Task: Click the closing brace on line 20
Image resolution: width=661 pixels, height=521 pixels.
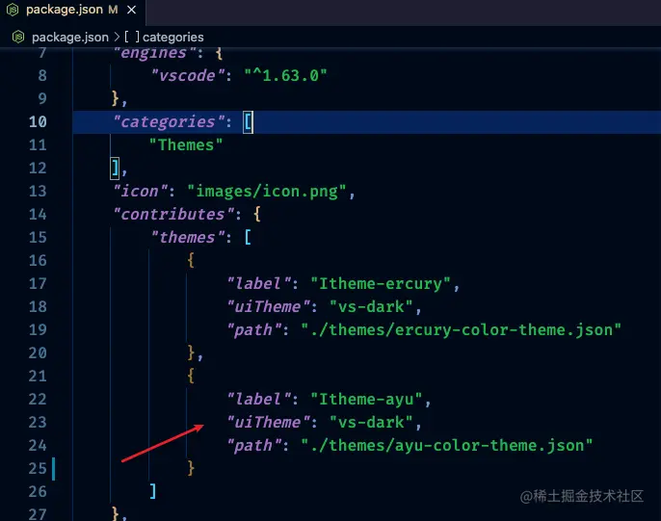Action: (191, 352)
